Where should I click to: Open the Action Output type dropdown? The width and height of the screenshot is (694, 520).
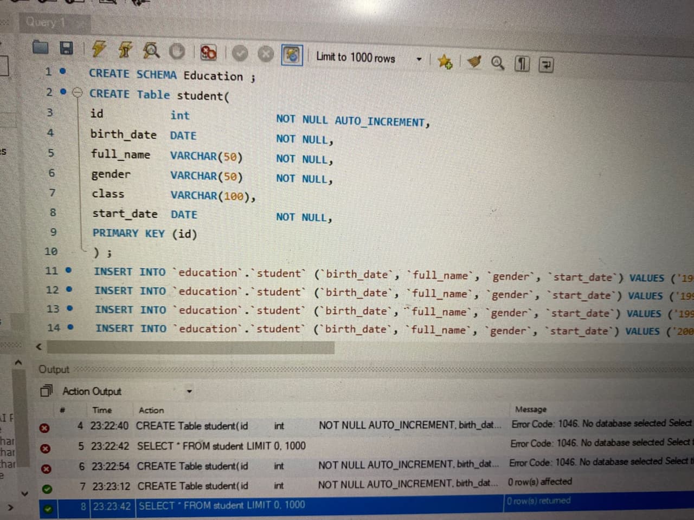190,391
